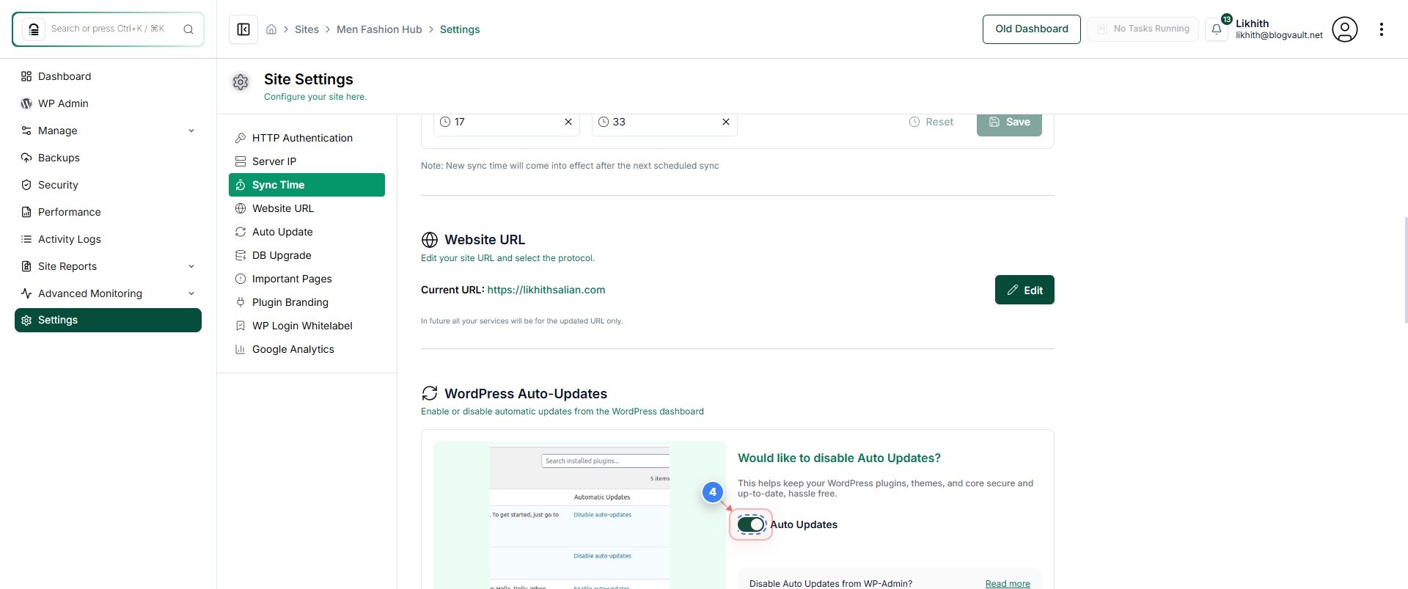The height and width of the screenshot is (589, 1408).
Task: Open Performance in the sidebar
Action: tap(108, 212)
